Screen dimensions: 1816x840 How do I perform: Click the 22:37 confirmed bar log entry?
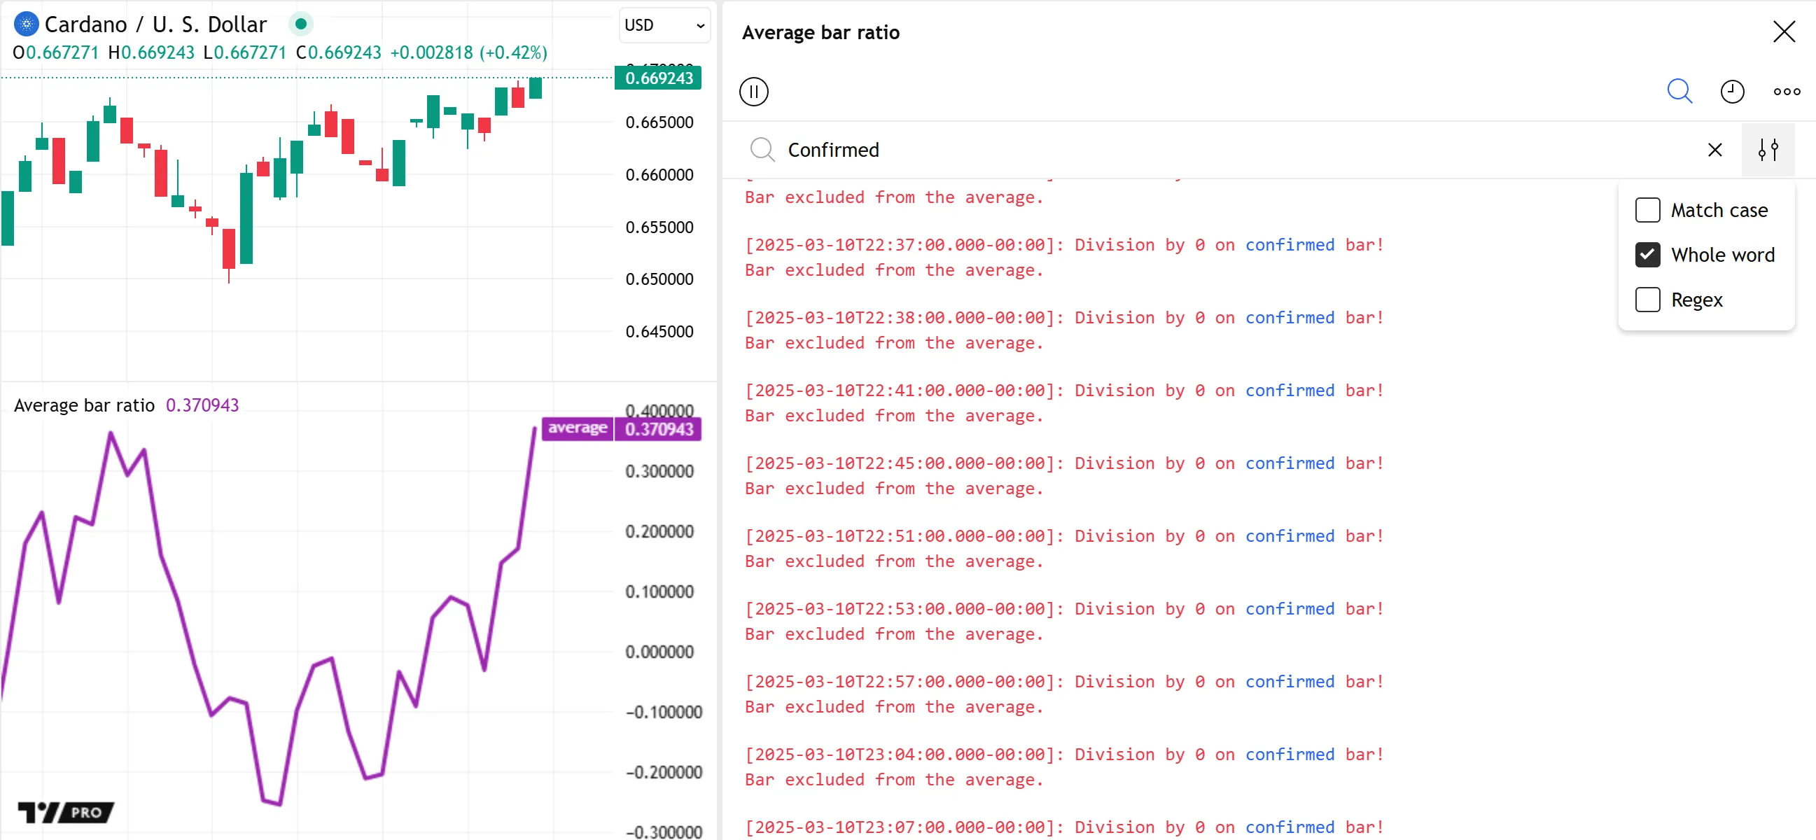click(1065, 245)
